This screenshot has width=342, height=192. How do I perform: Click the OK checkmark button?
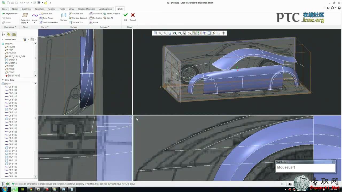point(126,17)
